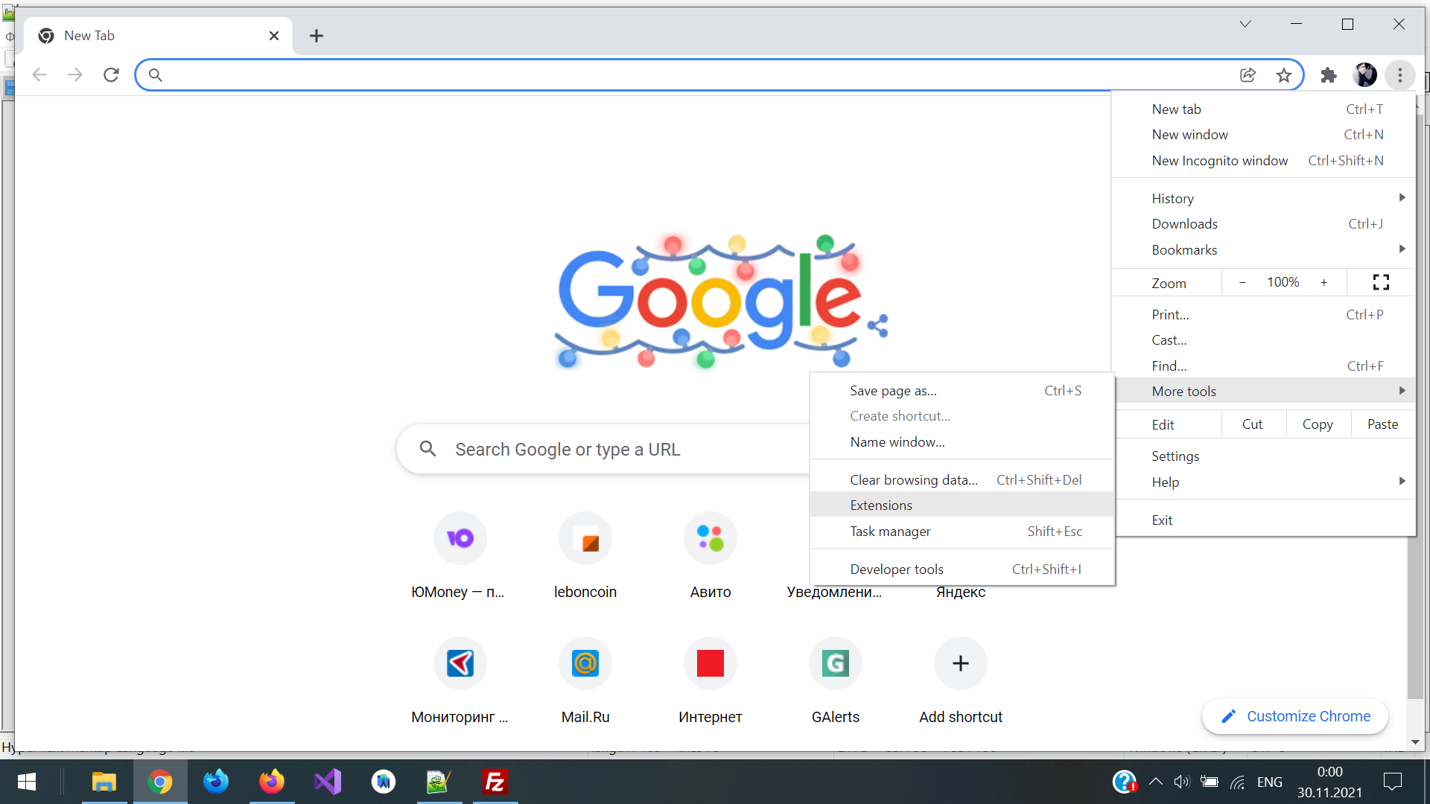1430x804 pixels.
Task: Open the Мониторинг shortcut
Action: coord(460,682)
